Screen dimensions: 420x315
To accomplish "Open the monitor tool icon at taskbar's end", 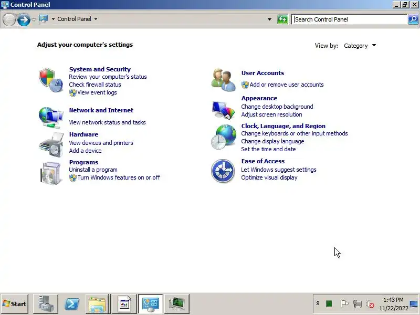I will [x=177, y=304].
